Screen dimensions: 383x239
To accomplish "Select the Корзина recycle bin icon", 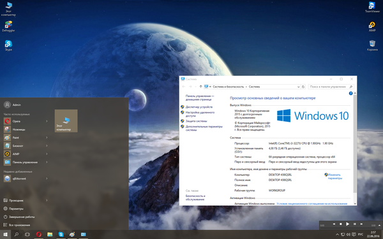I will tap(372, 46).
